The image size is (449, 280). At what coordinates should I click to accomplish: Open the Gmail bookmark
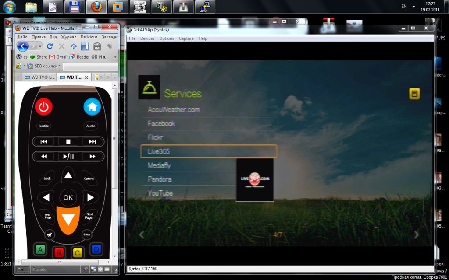pyautogui.click(x=58, y=57)
